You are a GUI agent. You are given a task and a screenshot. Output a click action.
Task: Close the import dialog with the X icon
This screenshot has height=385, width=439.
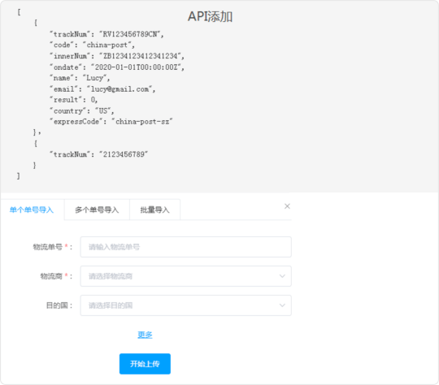[287, 206]
